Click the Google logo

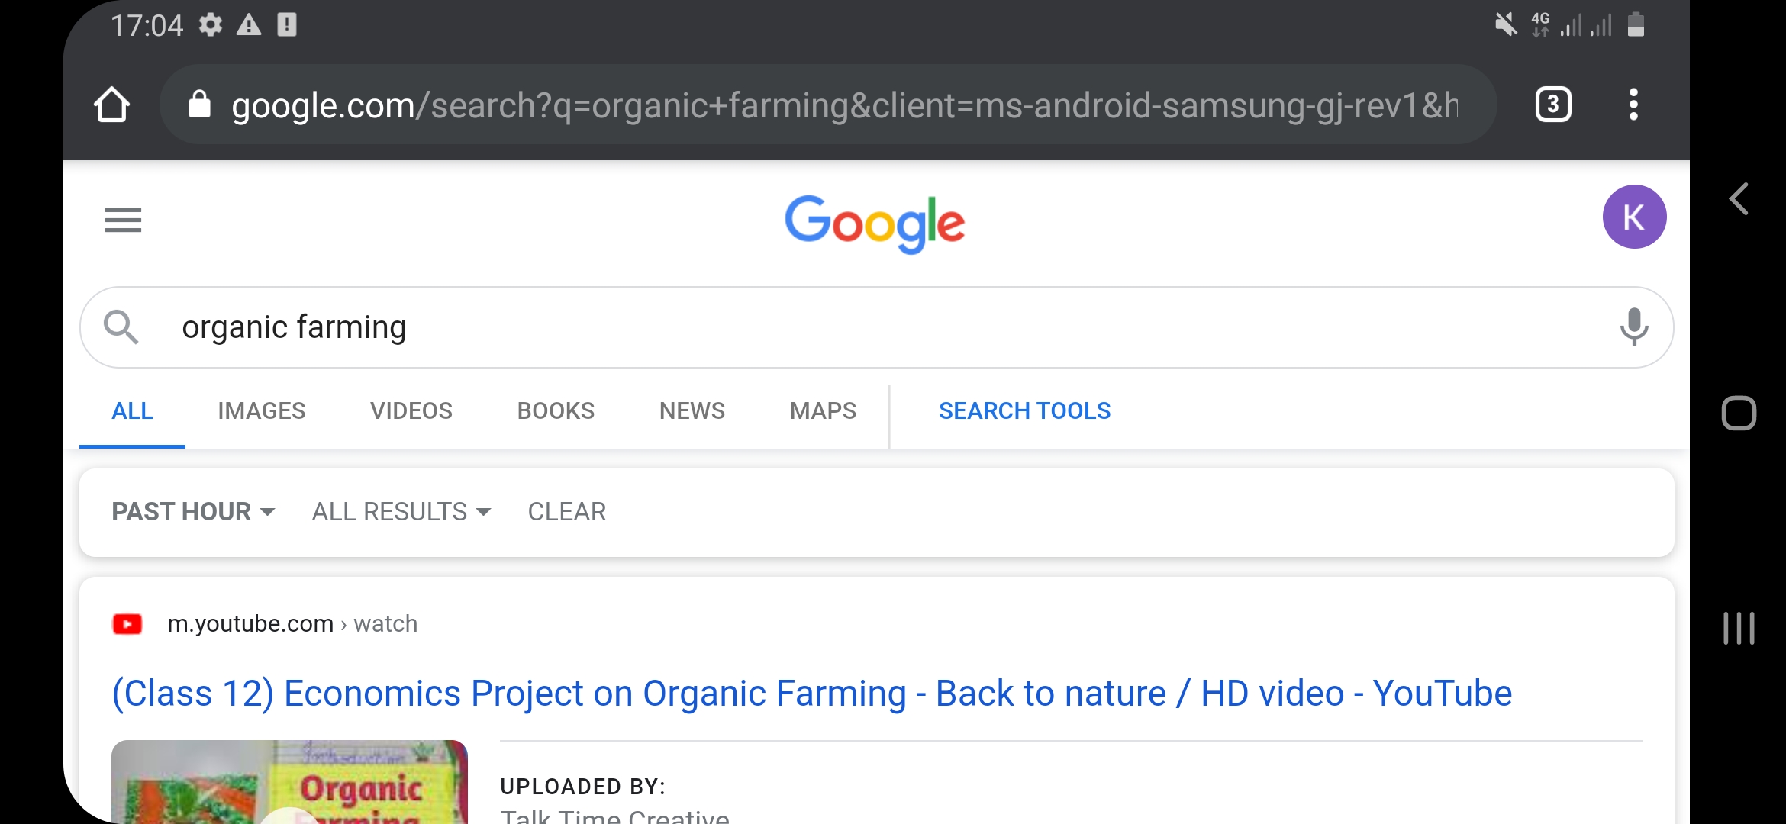click(875, 223)
